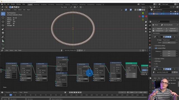
Task: Select the Scale tool in viewport toolbar
Action: (3, 29)
